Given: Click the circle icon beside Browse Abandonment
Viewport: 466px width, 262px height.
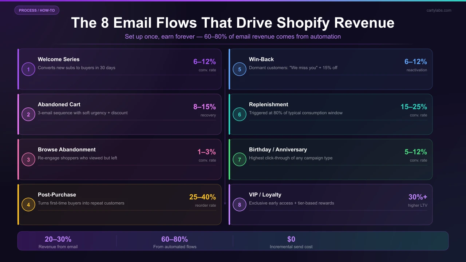Looking at the screenshot, I should coord(28,159).
